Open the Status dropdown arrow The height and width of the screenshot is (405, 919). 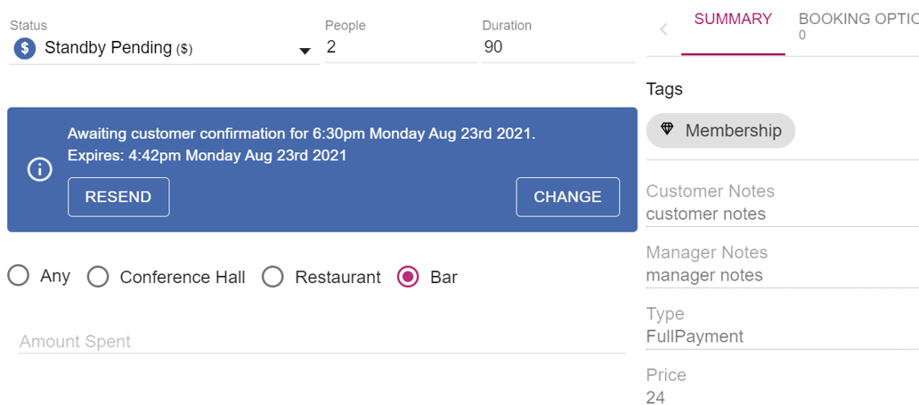[x=305, y=51]
